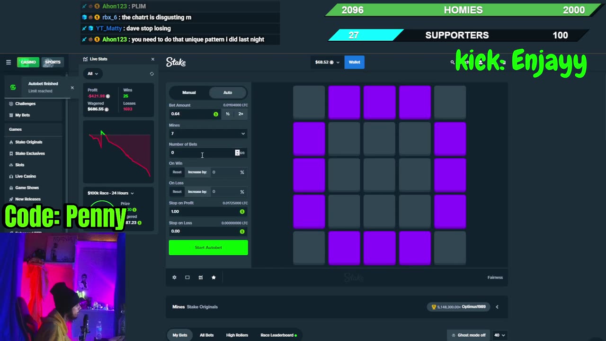Open game settings gear icon

tap(174, 278)
